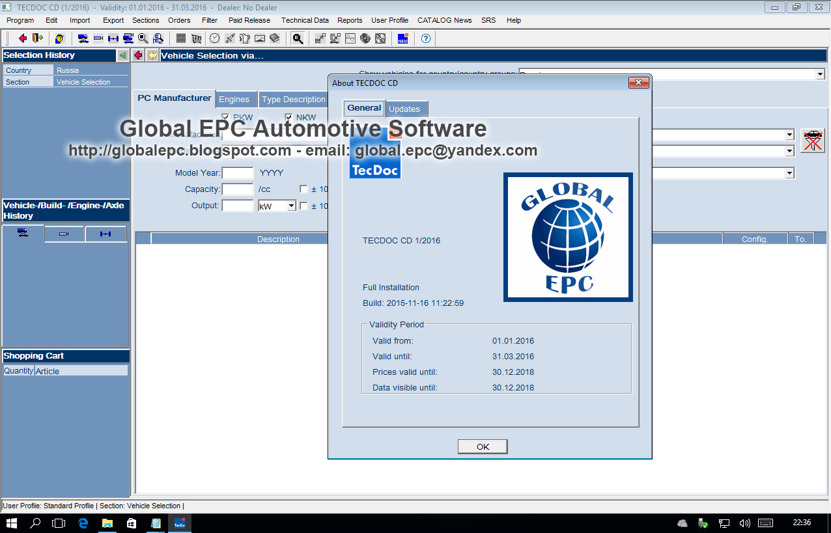Screen dimensions: 831x533
Task: Click yellow return arrow beside Vehicle Selection title
Action: pyautogui.click(x=152, y=55)
